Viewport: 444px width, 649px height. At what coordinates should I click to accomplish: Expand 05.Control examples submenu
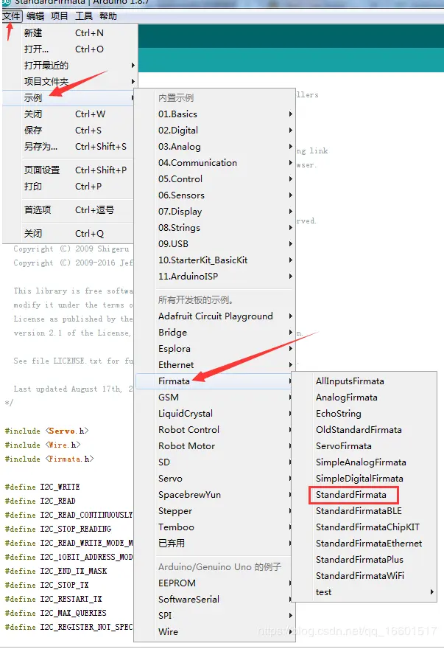(214, 178)
